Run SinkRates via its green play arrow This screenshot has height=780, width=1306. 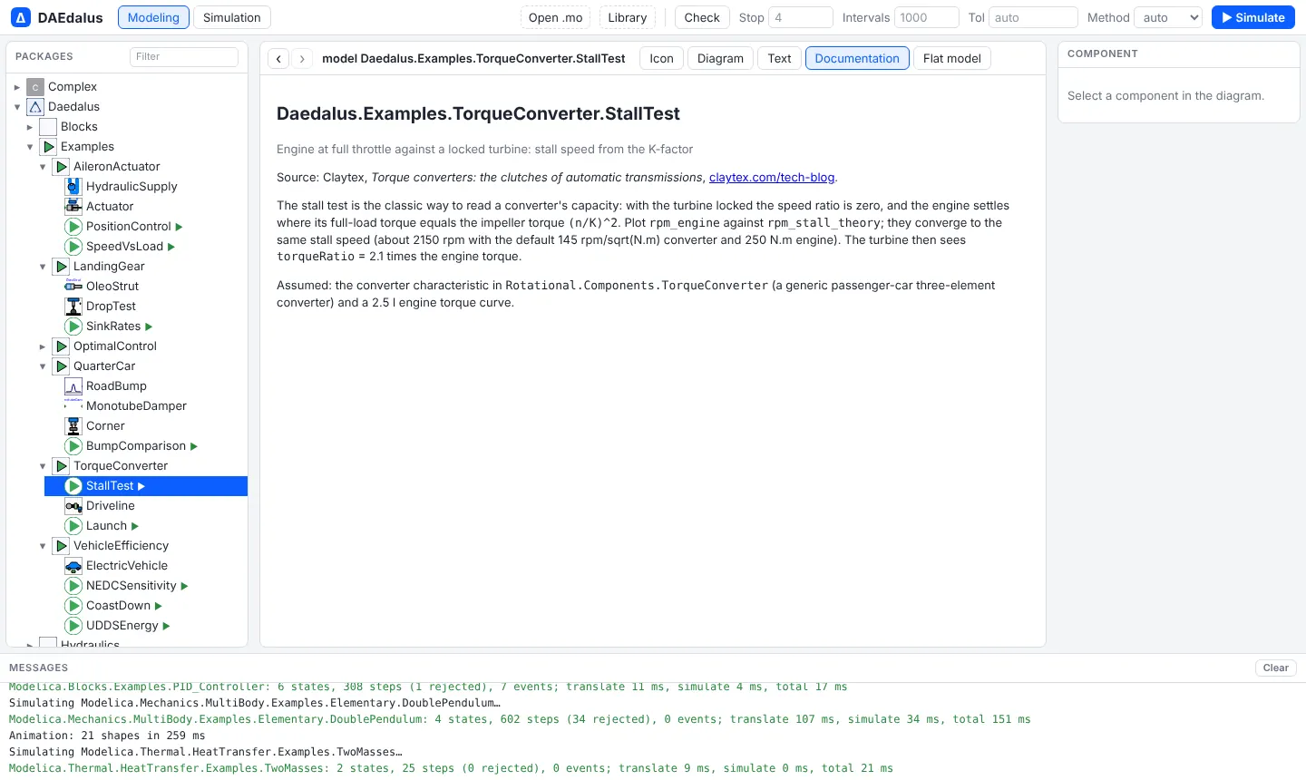coord(149,327)
